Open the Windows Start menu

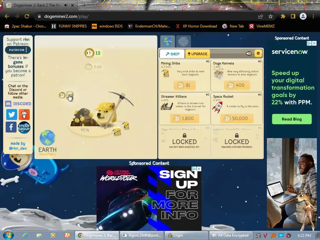coord(8,235)
